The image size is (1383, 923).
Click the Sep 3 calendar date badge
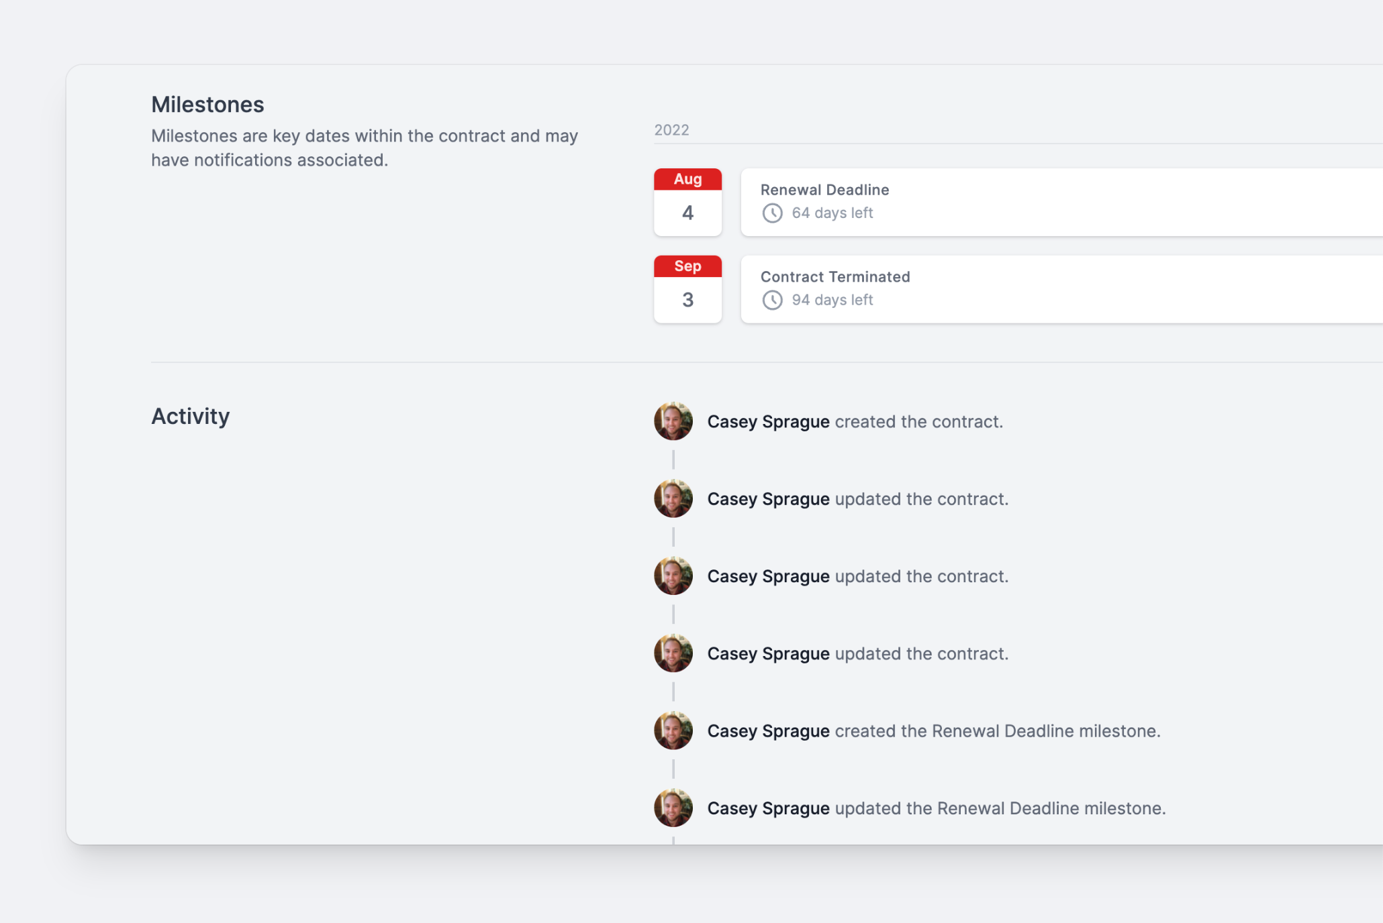[x=687, y=289]
